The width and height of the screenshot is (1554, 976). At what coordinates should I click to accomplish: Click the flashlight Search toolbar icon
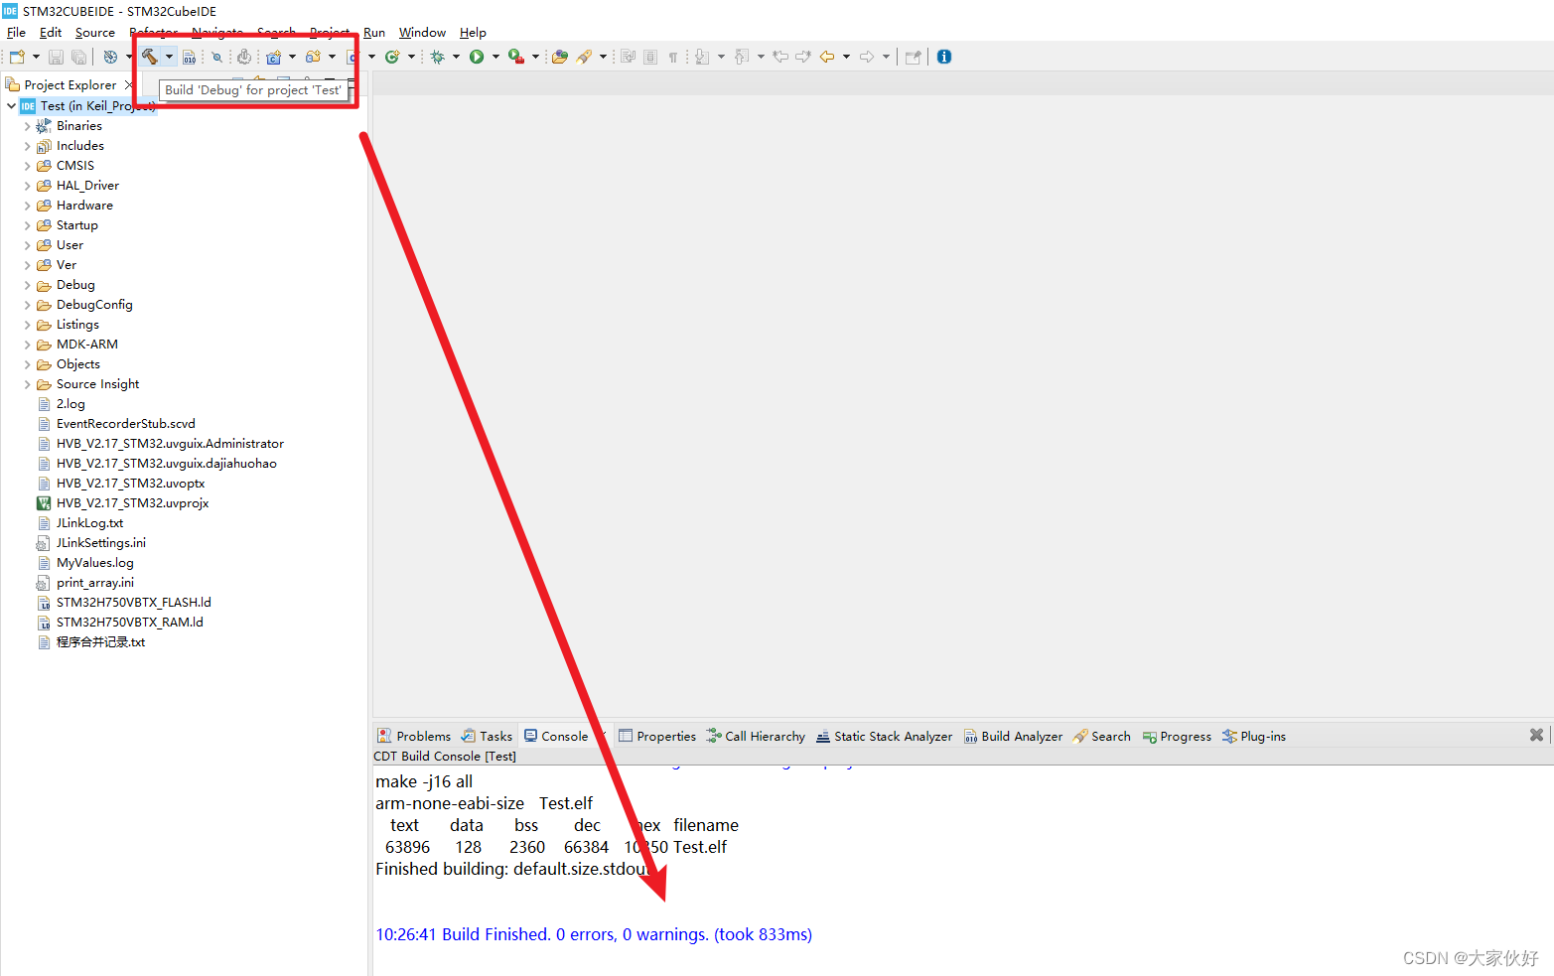(584, 57)
